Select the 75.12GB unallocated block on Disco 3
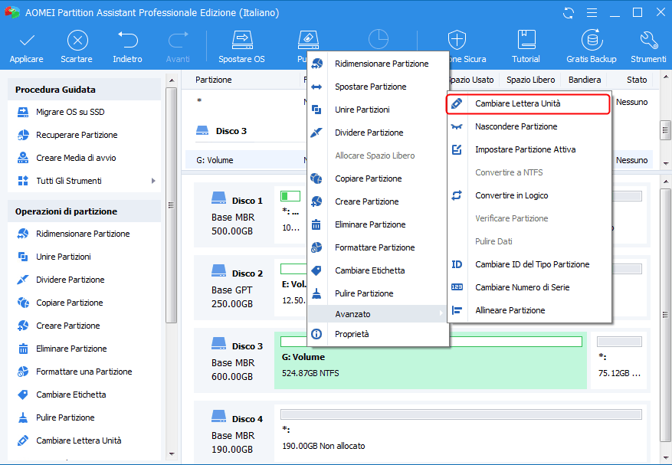This screenshot has width=672, height=465. 620,361
